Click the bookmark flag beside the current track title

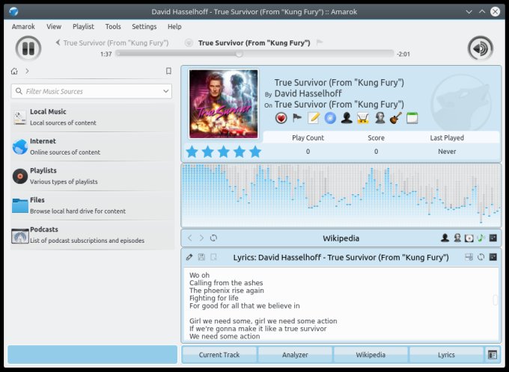coord(320,43)
